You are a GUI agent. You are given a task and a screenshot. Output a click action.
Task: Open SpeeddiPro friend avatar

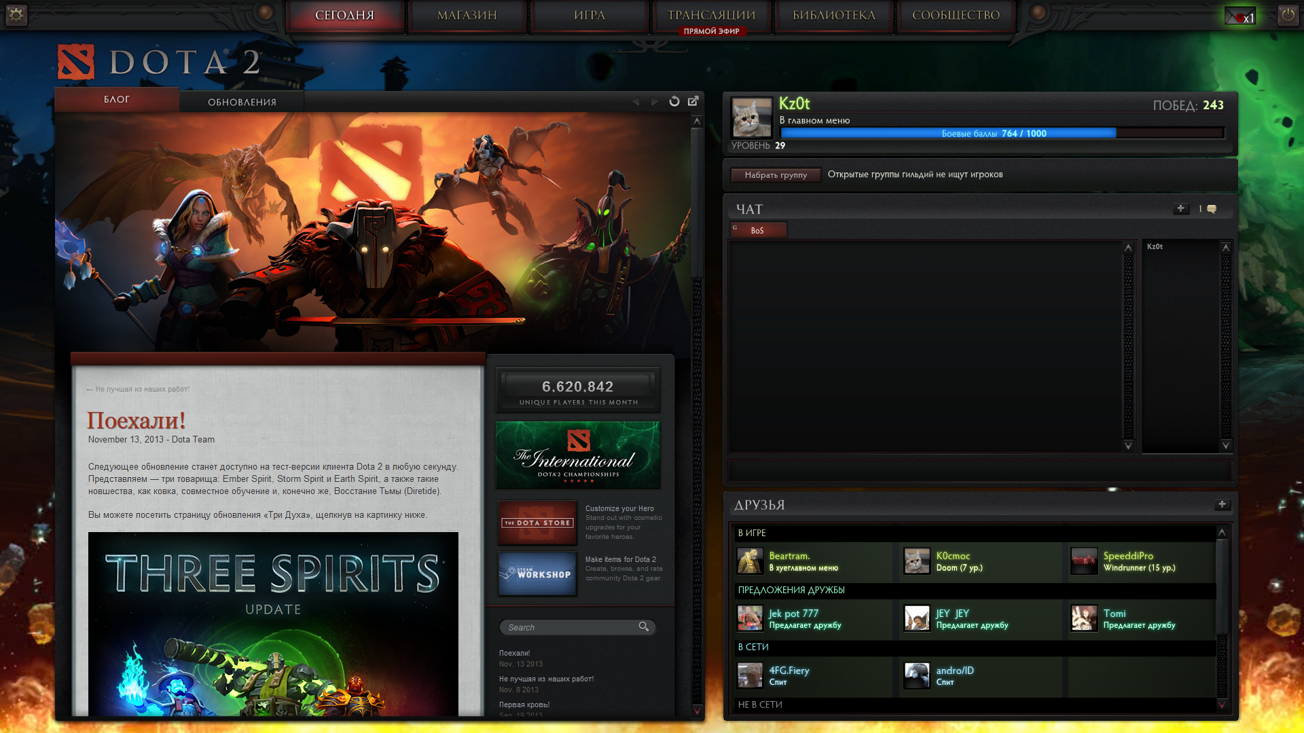(1084, 561)
